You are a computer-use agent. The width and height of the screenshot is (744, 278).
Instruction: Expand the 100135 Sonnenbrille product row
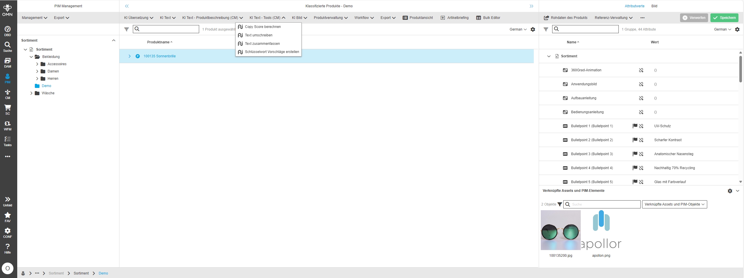[130, 56]
